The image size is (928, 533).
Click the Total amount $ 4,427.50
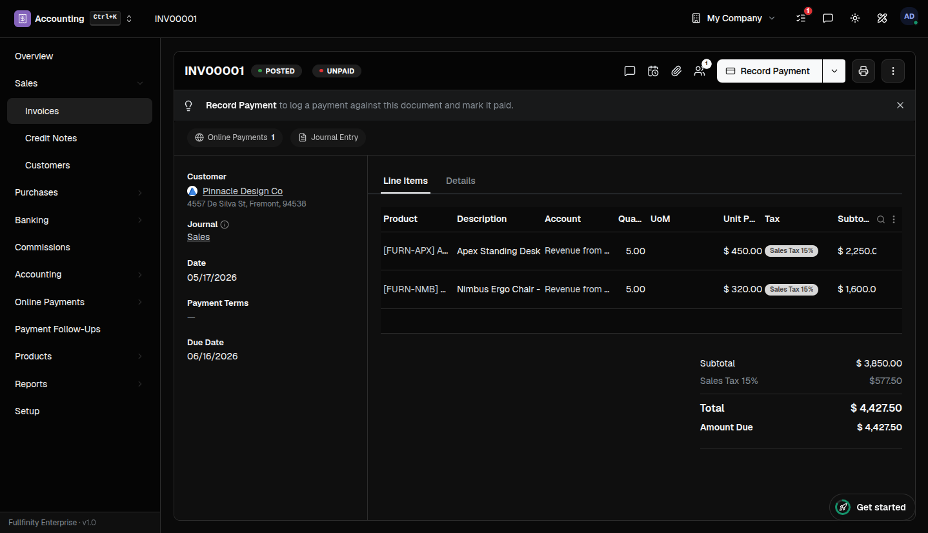[876, 408]
